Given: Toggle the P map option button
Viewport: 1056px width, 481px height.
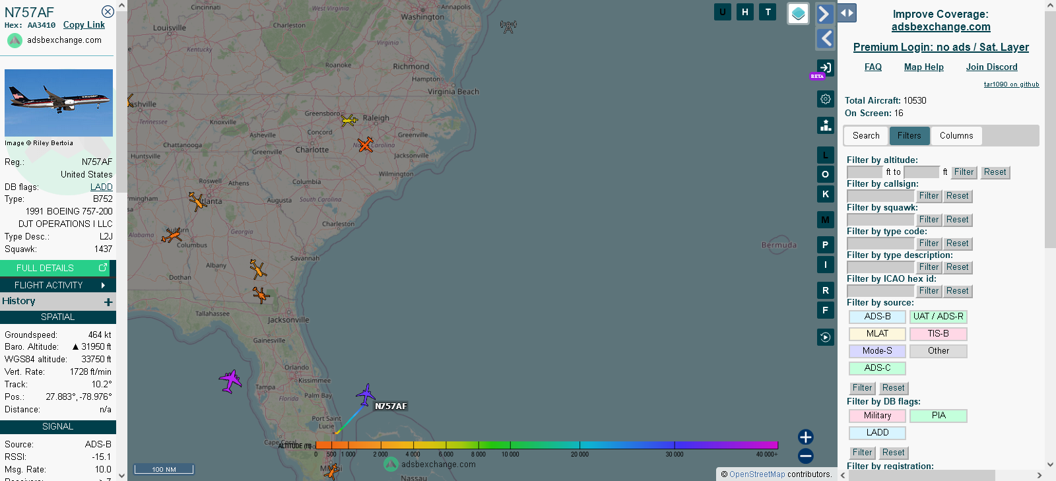Looking at the screenshot, I should [826, 245].
